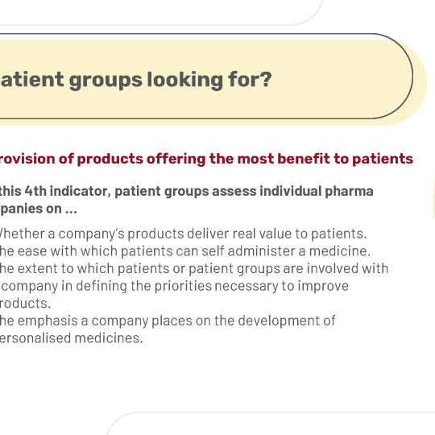Click the word 'benefit' in red heading

[x=304, y=159]
